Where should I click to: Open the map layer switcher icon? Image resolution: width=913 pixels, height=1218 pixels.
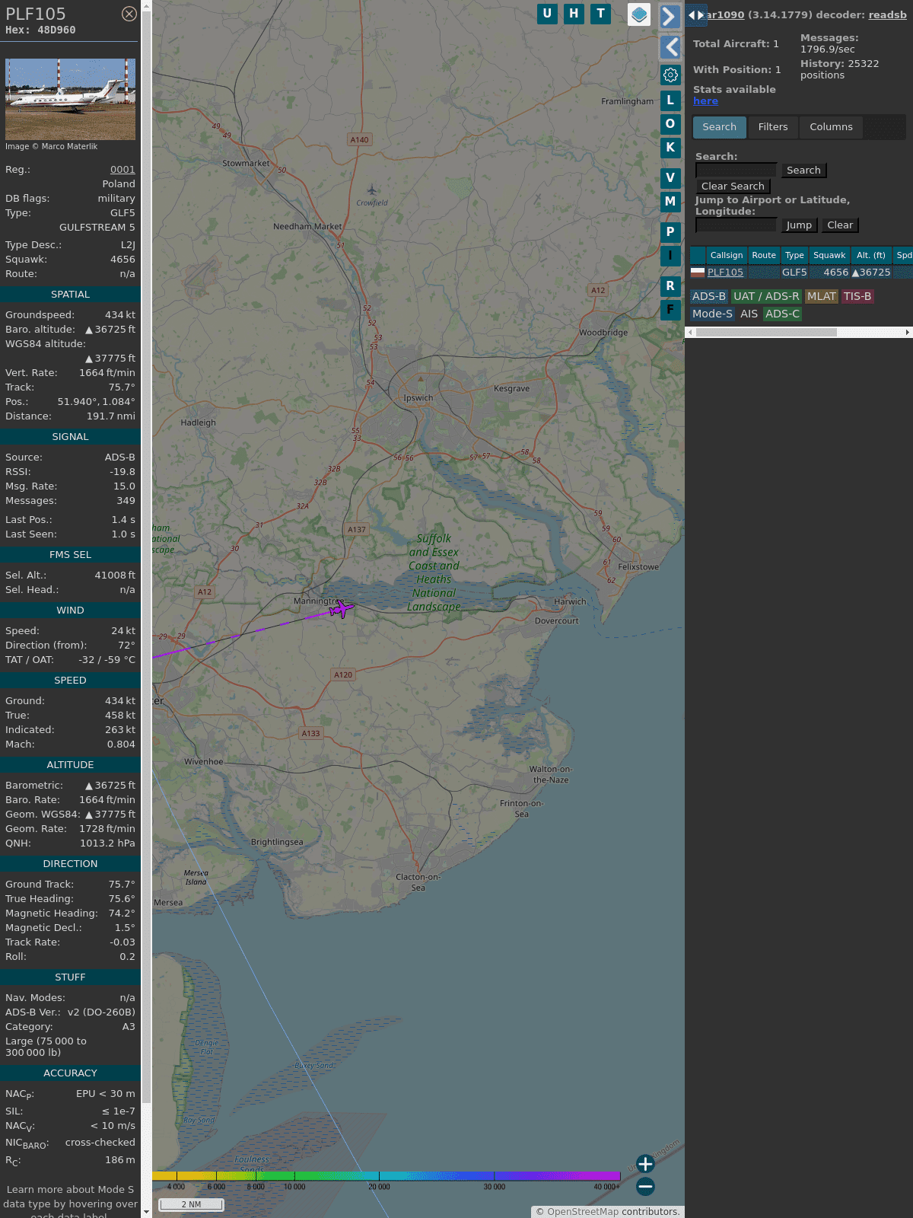pyautogui.click(x=639, y=14)
